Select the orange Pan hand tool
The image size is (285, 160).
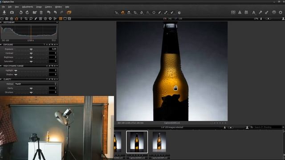pos(123,12)
